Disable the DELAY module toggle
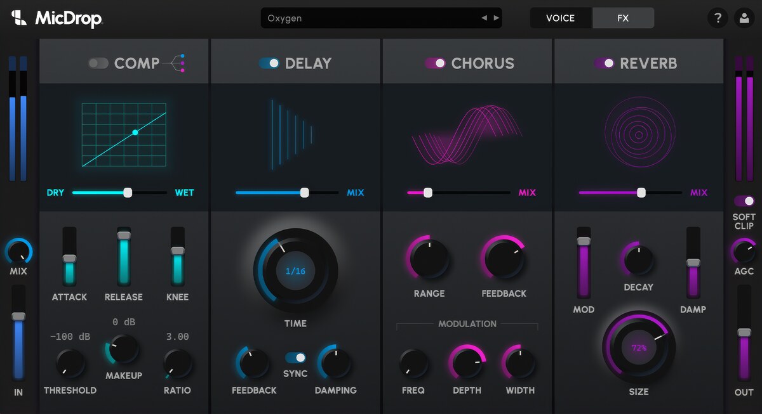The width and height of the screenshot is (762, 414). 269,63
